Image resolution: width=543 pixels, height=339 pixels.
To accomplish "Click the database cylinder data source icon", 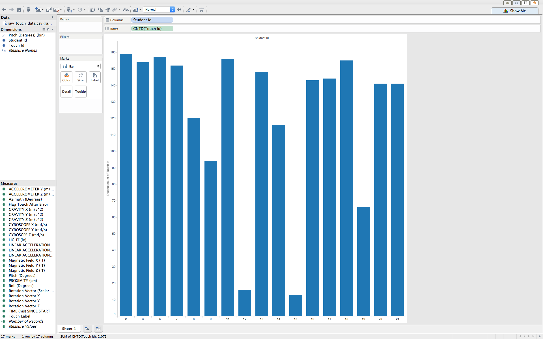I will pos(28,10).
